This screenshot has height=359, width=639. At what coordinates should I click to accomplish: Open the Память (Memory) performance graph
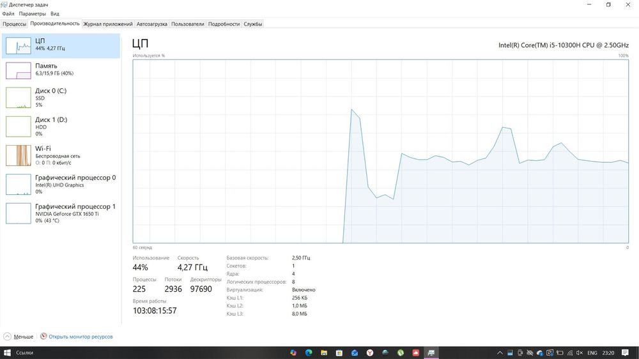pos(61,70)
